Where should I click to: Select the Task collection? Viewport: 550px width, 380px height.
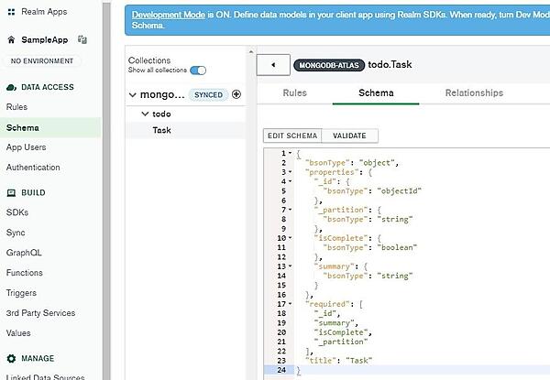coord(161,130)
